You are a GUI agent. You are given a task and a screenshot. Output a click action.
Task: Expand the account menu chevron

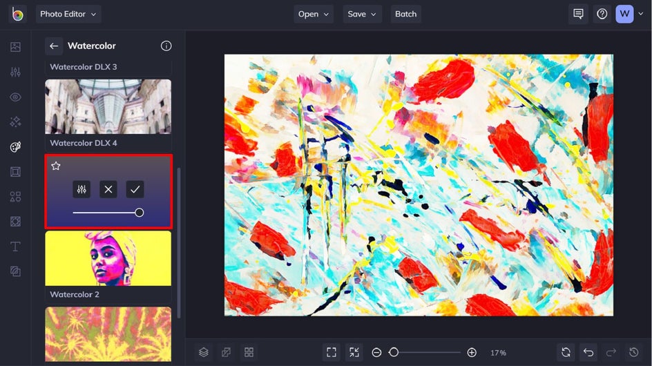(641, 14)
